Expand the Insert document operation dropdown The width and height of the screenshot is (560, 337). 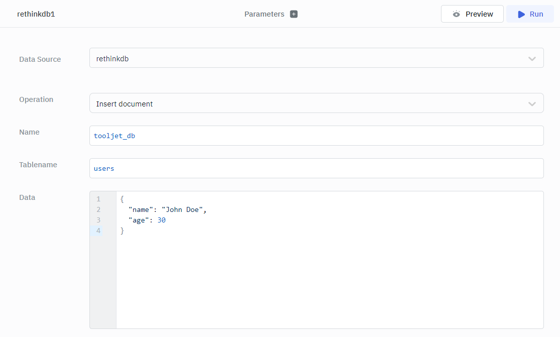click(x=316, y=103)
